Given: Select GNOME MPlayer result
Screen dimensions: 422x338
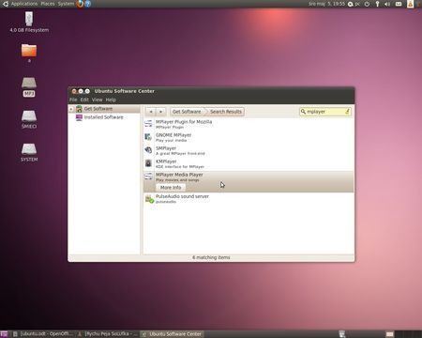Looking at the screenshot, I should [249, 137].
